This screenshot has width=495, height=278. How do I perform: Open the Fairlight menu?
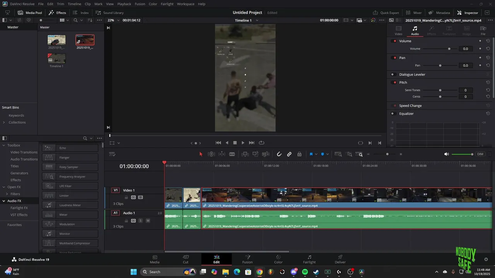[x=167, y=4]
